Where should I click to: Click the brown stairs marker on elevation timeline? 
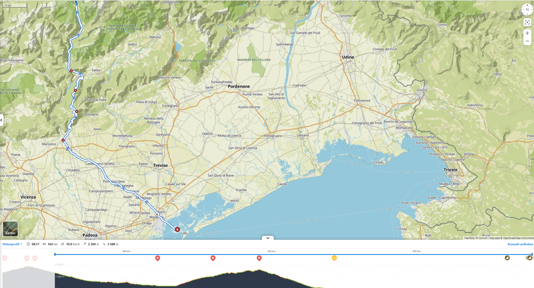pos(507,258)
